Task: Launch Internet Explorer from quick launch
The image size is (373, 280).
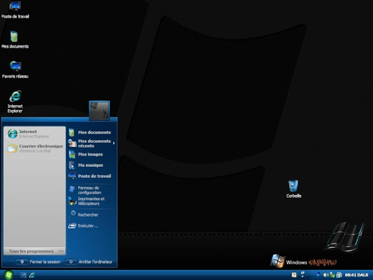Action: tap(31, 275)
